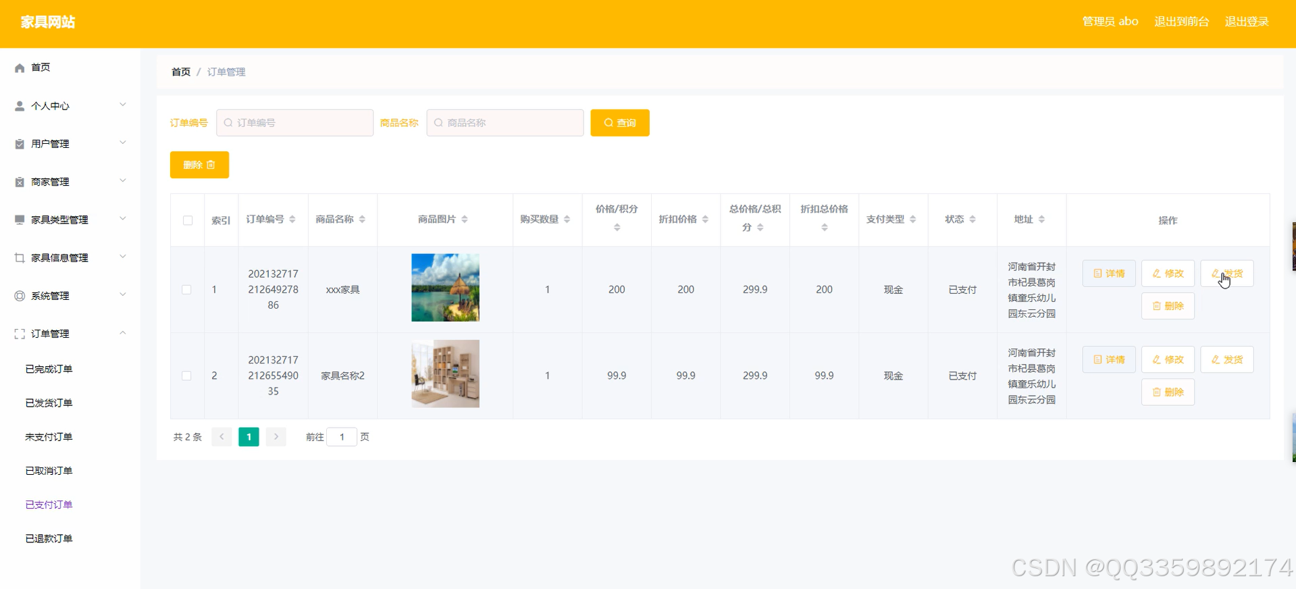Click 首页 breadcrumb link
Screen dimensions: 1296x589
181,72
